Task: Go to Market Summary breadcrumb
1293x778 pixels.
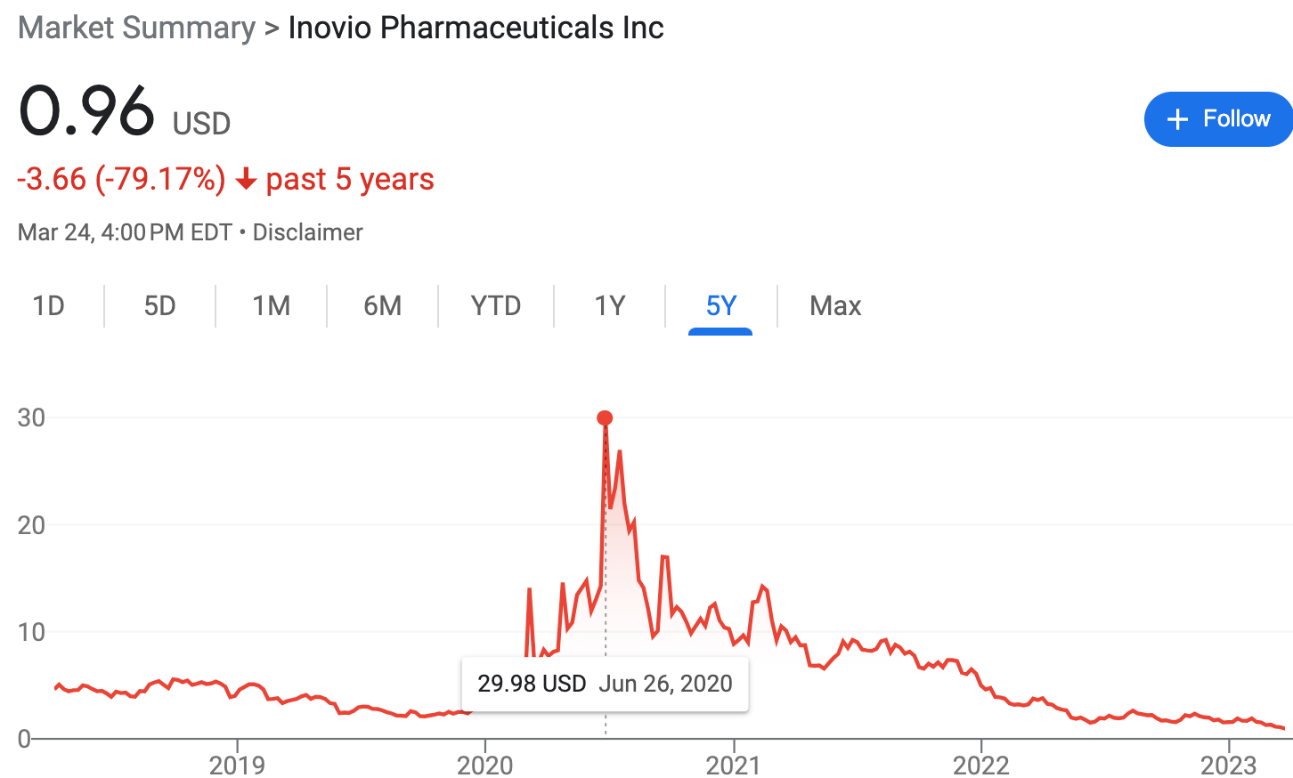Action: point(137,28)
